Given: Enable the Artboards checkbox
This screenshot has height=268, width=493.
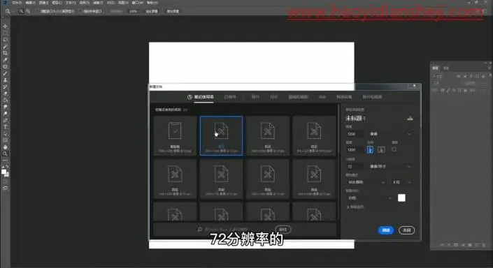Looking at the screenshot, I should (394, 149).
